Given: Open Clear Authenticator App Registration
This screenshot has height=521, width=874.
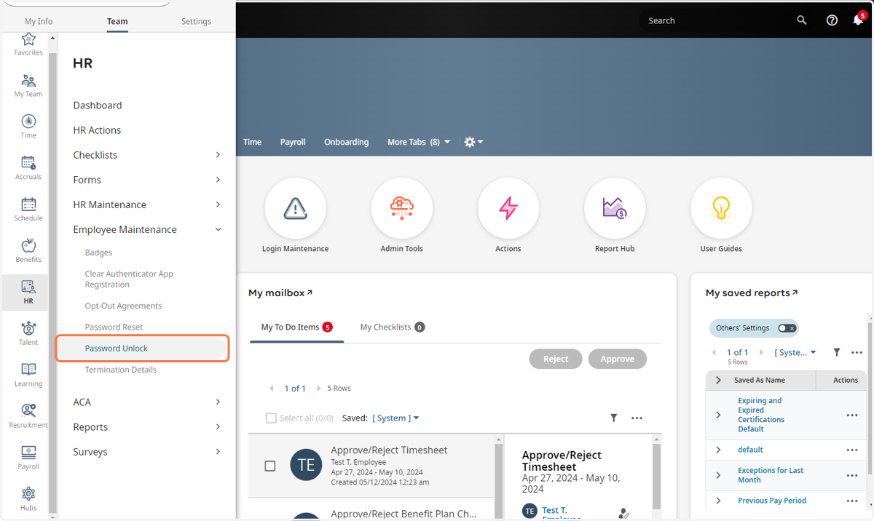Looking at the screenshot, I should (129, 279).
